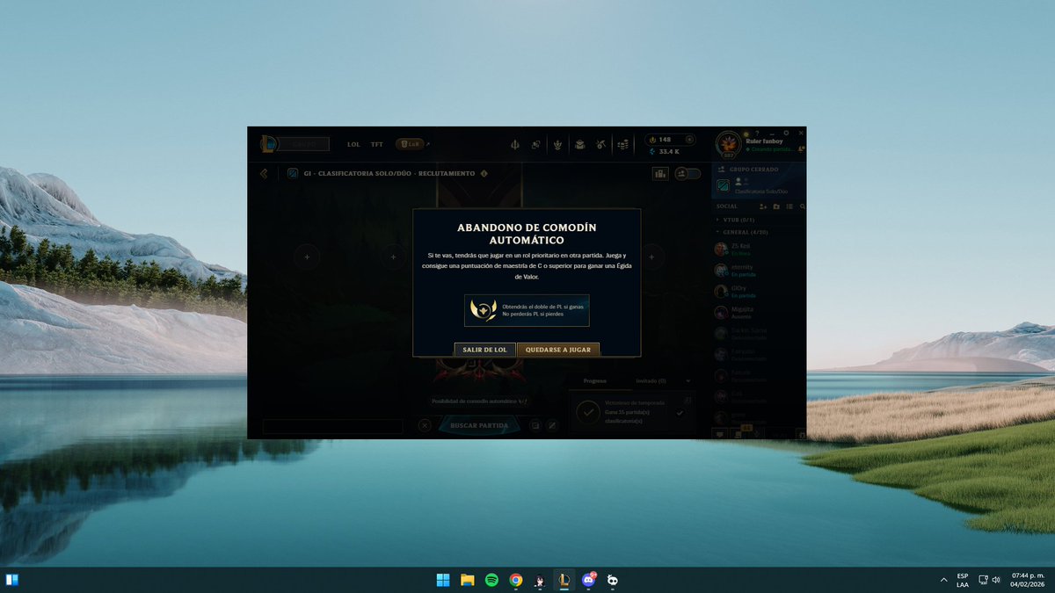Screen dimensions: 1055x593
Task: Click the add friend icon in SOCIAL
Action: pos(763,206)
